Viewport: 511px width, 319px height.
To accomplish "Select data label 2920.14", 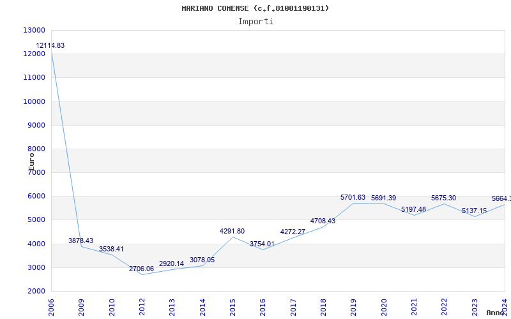I will pyautogui.click(x=171, y=263).
